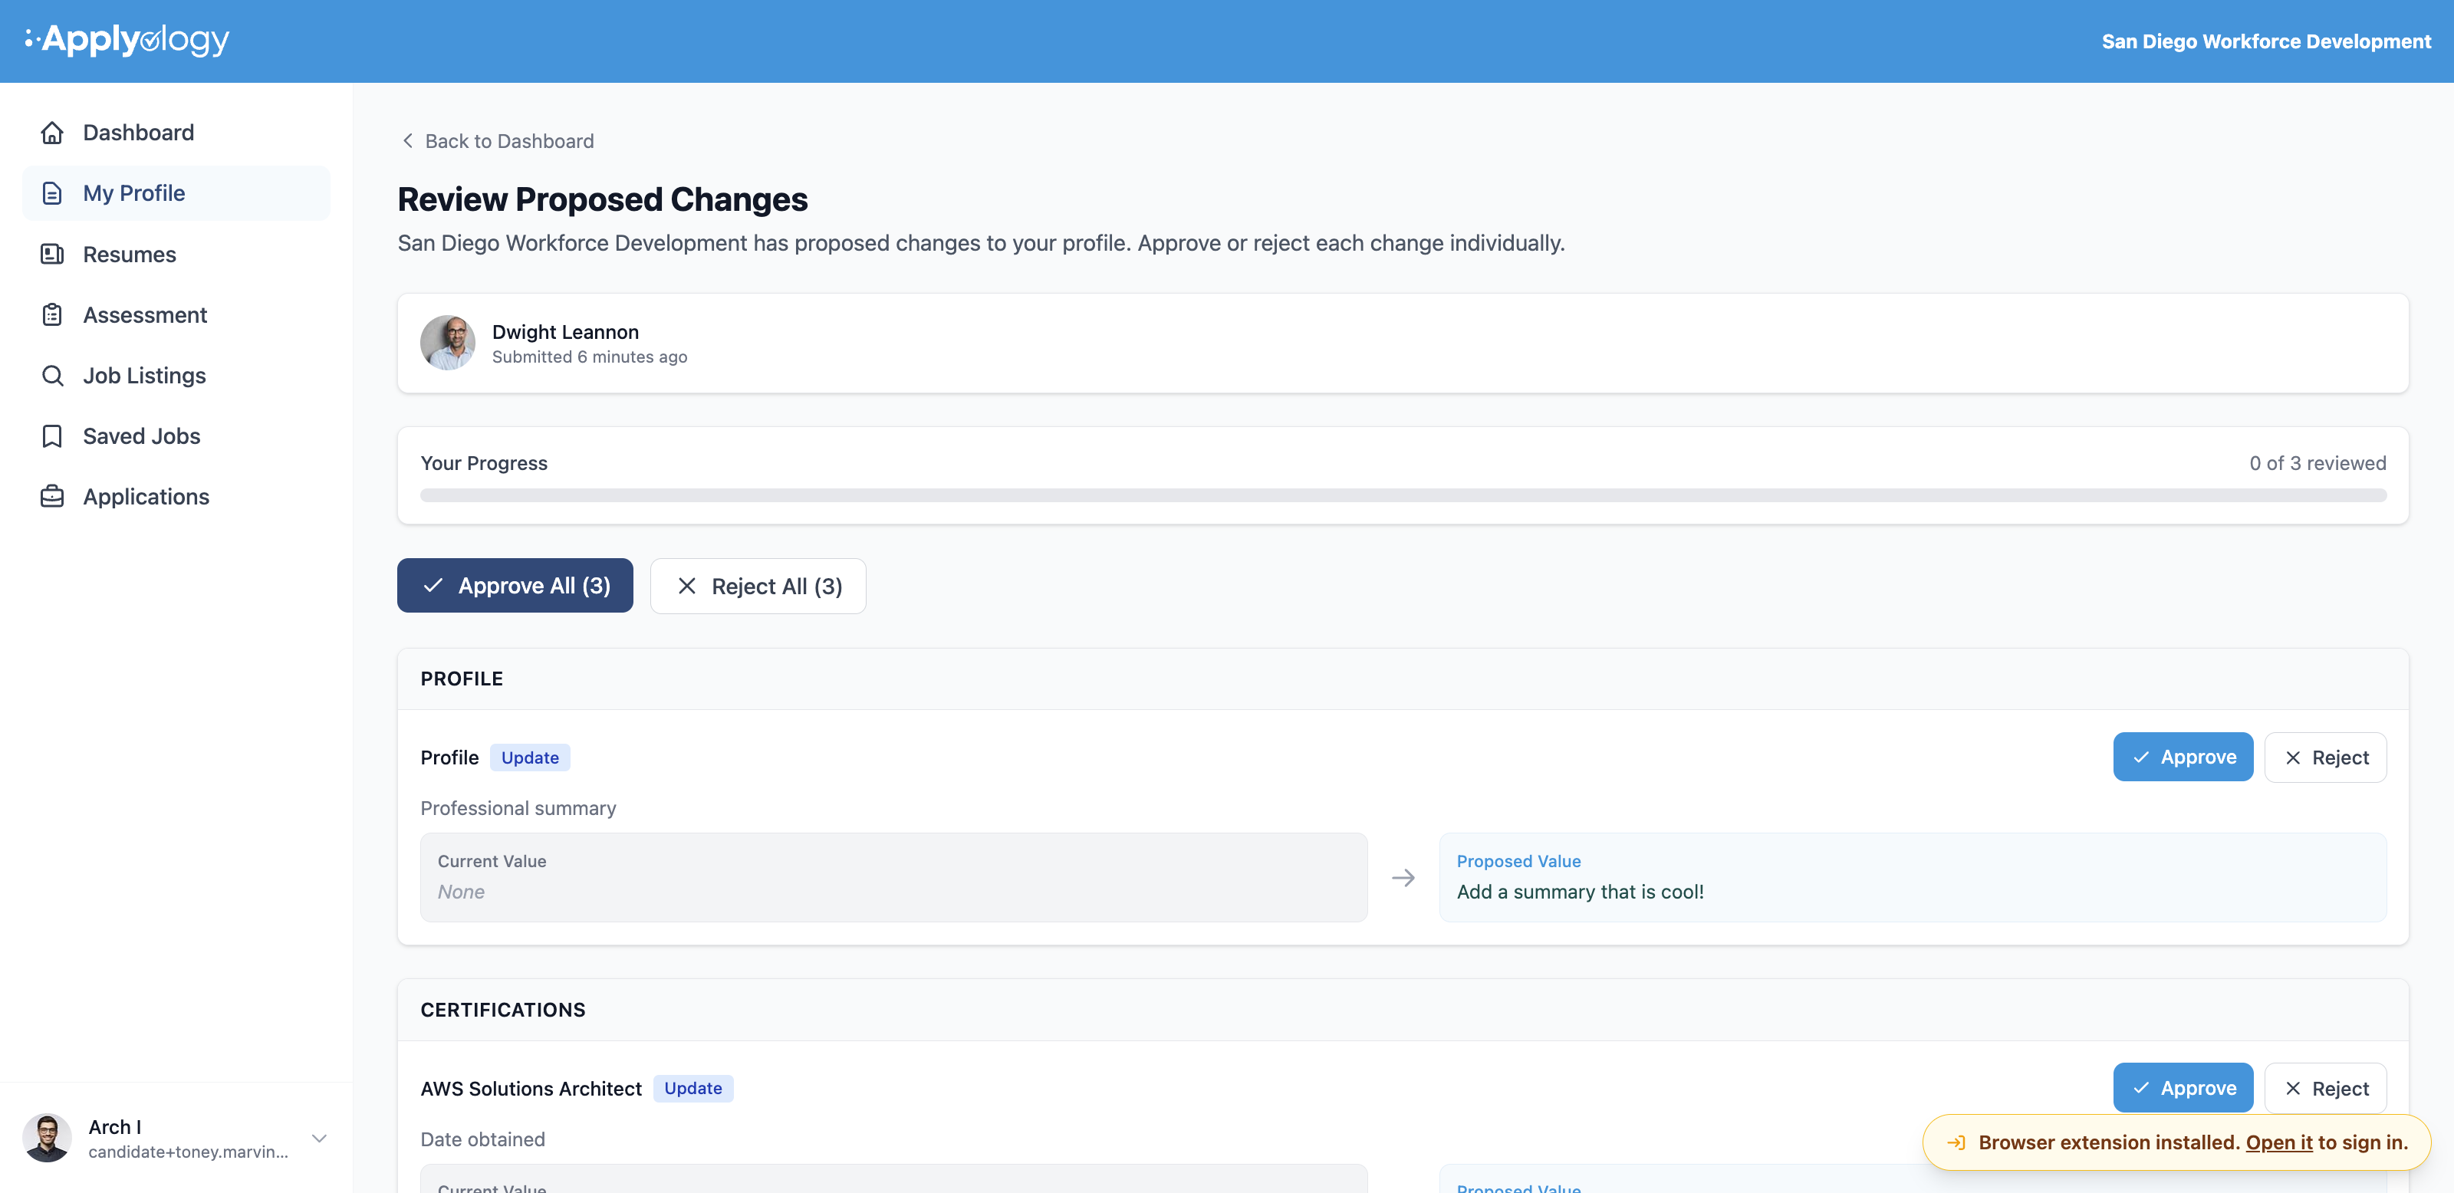Click the Resumes icon in sidebar
2454x1193 pixels.
pos(52,255)
